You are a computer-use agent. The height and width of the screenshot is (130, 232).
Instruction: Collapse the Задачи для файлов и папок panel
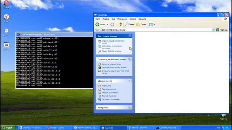pyautogui.click(x=130, y=59)
